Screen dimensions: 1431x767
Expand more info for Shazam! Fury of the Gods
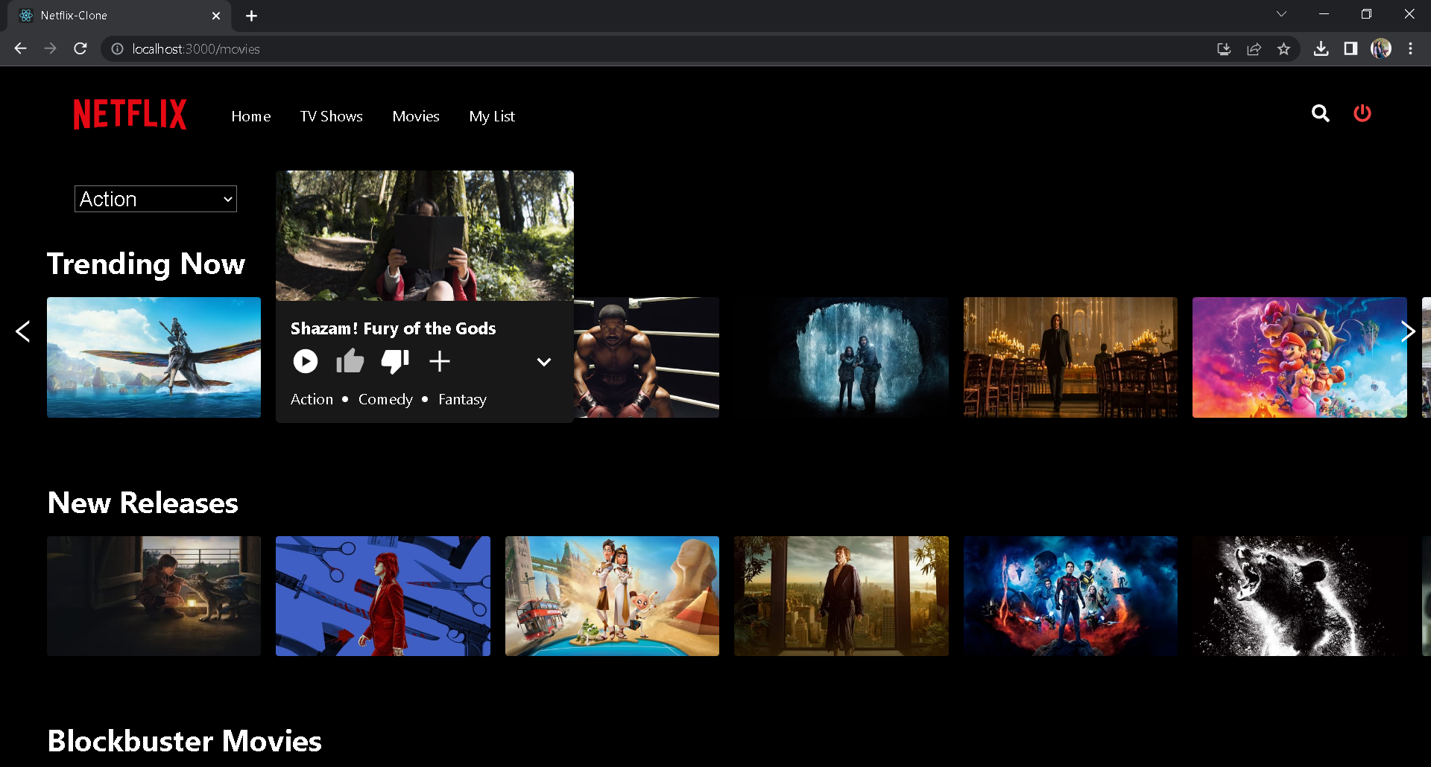click(543, 362)
